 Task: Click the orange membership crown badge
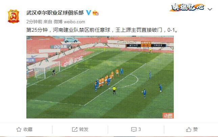pos(95,13)
